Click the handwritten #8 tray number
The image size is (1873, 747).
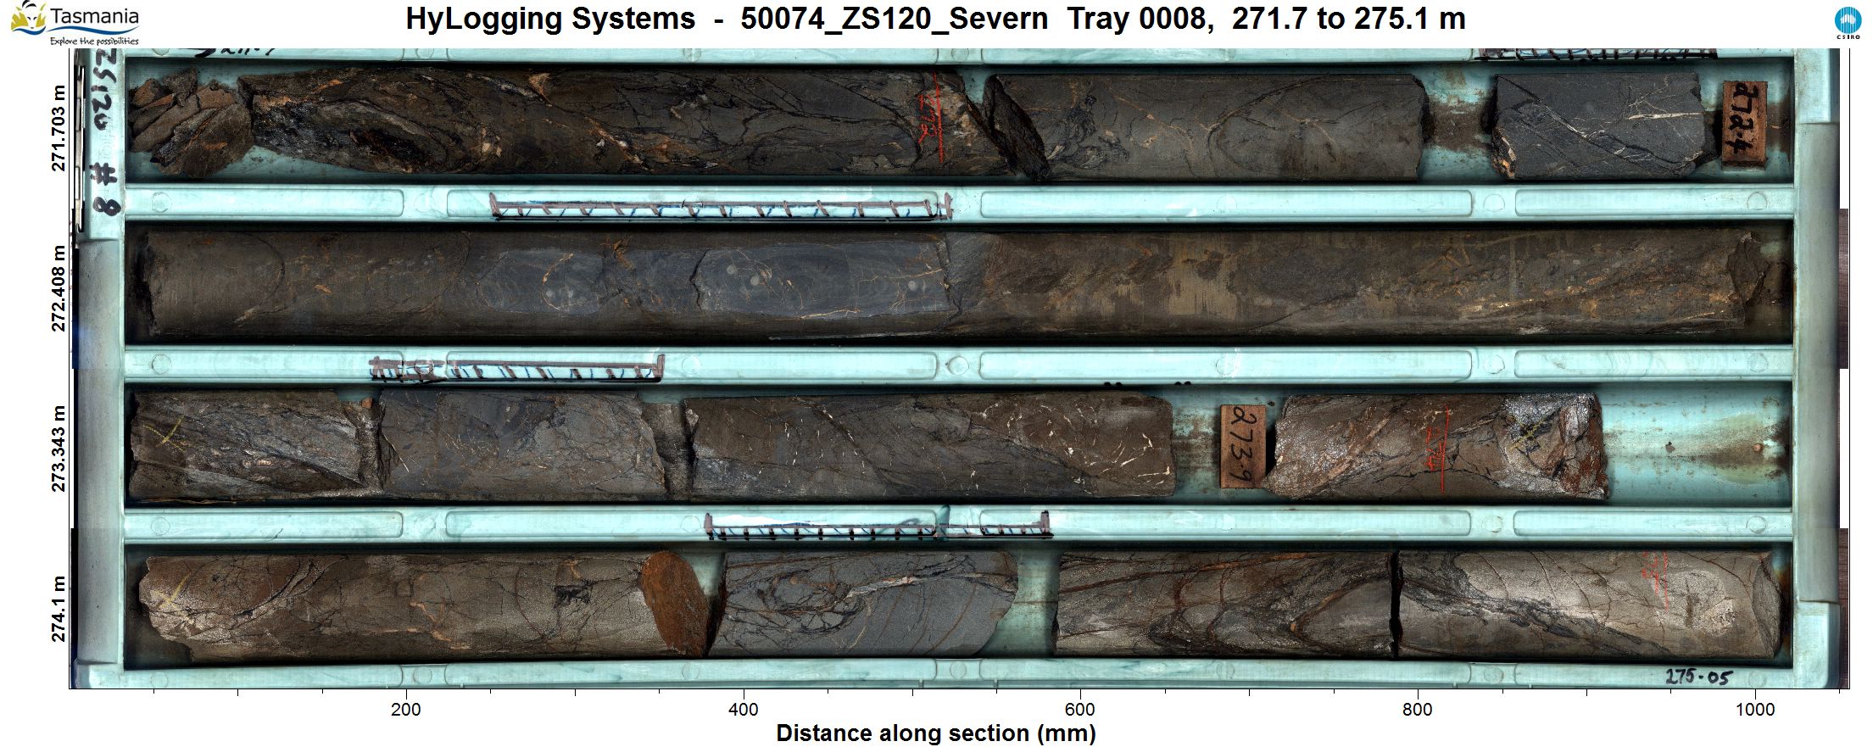click(107, 189)
